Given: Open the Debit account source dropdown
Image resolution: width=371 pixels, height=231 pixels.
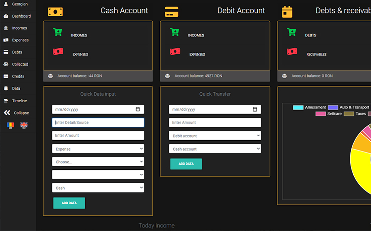Looking at the screenshot, I should click(x=215, y=136).
